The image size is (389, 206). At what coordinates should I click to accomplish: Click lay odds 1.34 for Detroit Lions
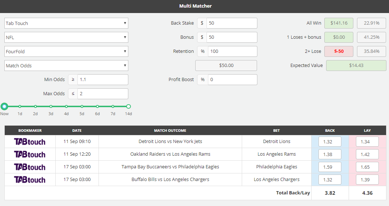368,142
